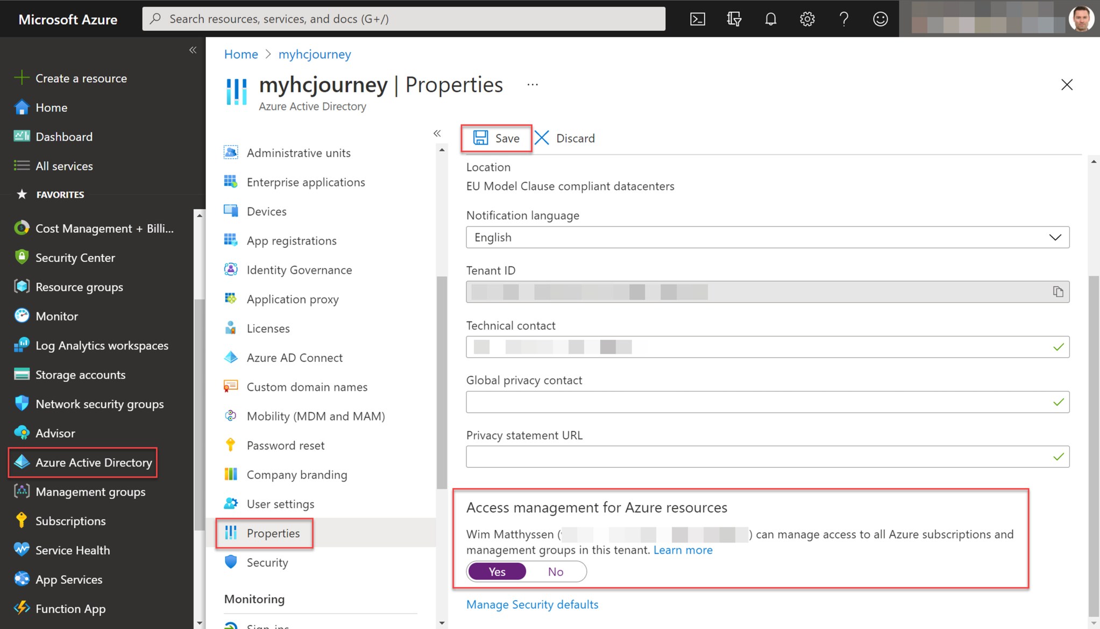Collapse the directory blade menu
The height and width of the screenshot is (629, 1100).
437,133
